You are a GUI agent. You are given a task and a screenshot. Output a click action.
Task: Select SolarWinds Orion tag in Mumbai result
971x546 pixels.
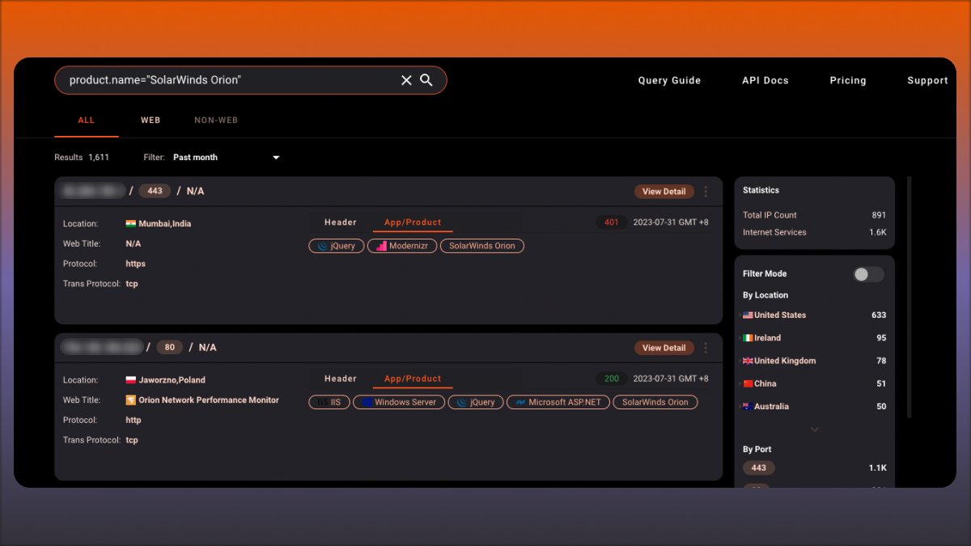click(482, 246)
